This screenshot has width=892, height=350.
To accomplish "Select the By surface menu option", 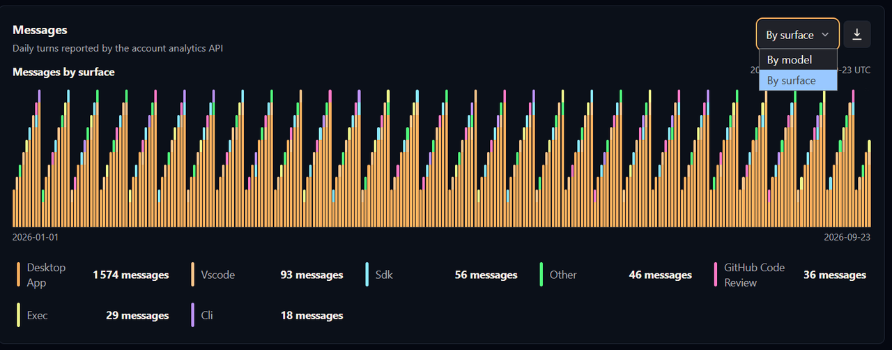I will (798, 80).
